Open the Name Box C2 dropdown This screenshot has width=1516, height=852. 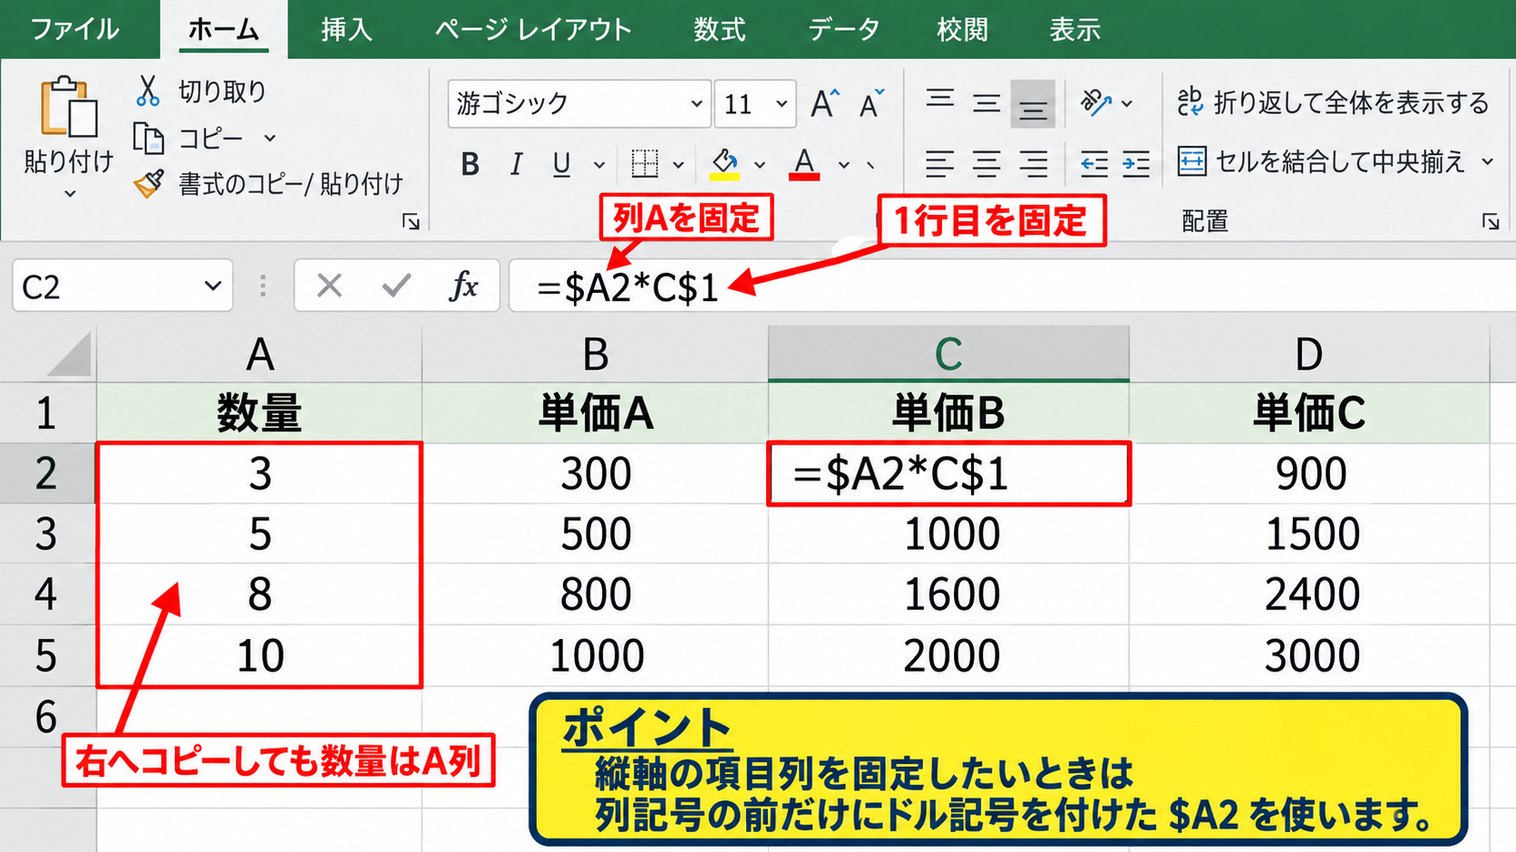213,286
